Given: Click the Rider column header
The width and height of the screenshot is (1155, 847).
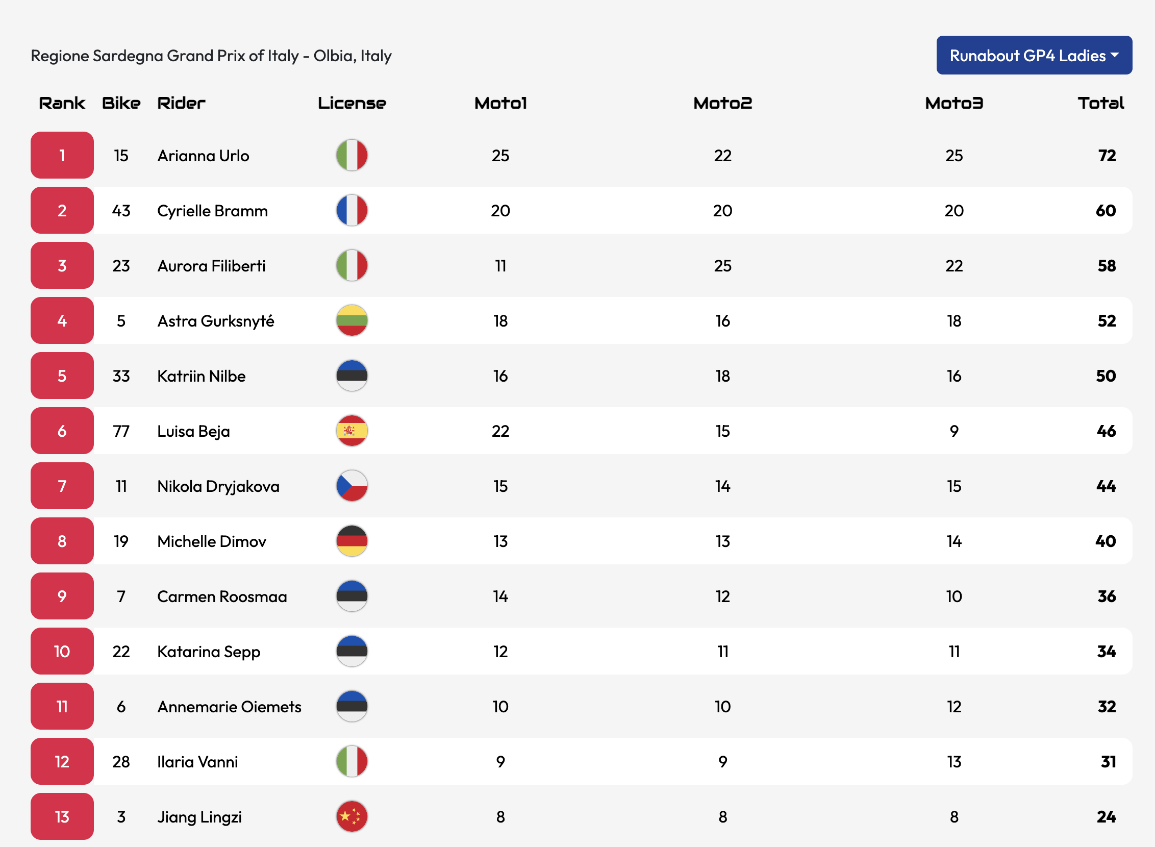Looking at the screenshot, I should (x=181, y=103).
